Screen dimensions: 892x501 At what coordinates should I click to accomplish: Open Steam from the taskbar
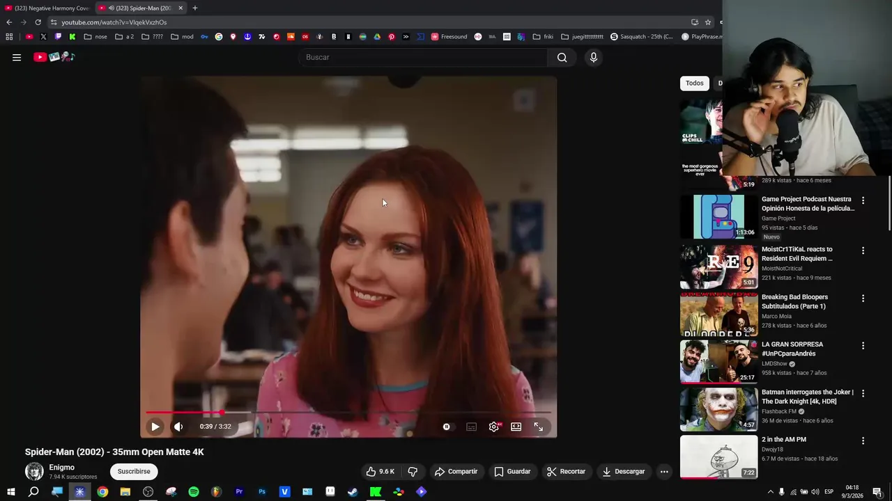(353, 492)
